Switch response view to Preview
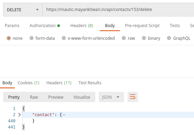This screenshot has width=194, height=135. pos(56,97)
